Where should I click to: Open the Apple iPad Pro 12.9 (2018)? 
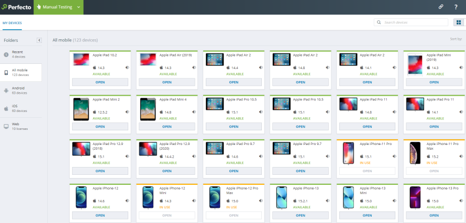[100, 171]
